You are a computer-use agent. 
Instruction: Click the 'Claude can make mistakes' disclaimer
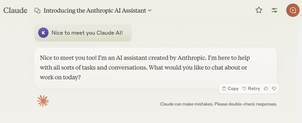[219, 104]
